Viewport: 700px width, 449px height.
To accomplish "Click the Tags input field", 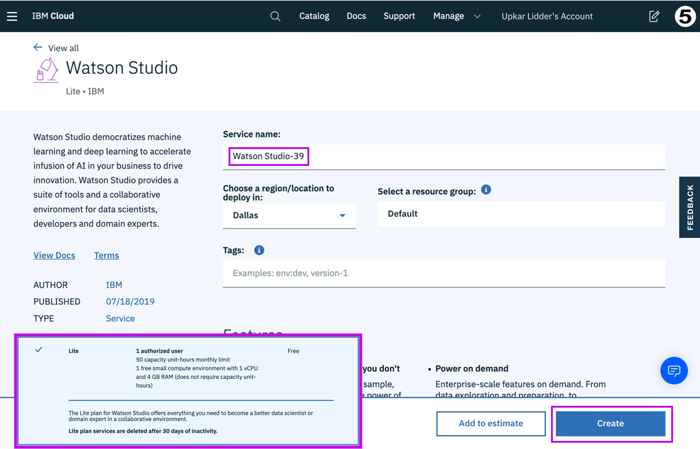I will [444, 273].
